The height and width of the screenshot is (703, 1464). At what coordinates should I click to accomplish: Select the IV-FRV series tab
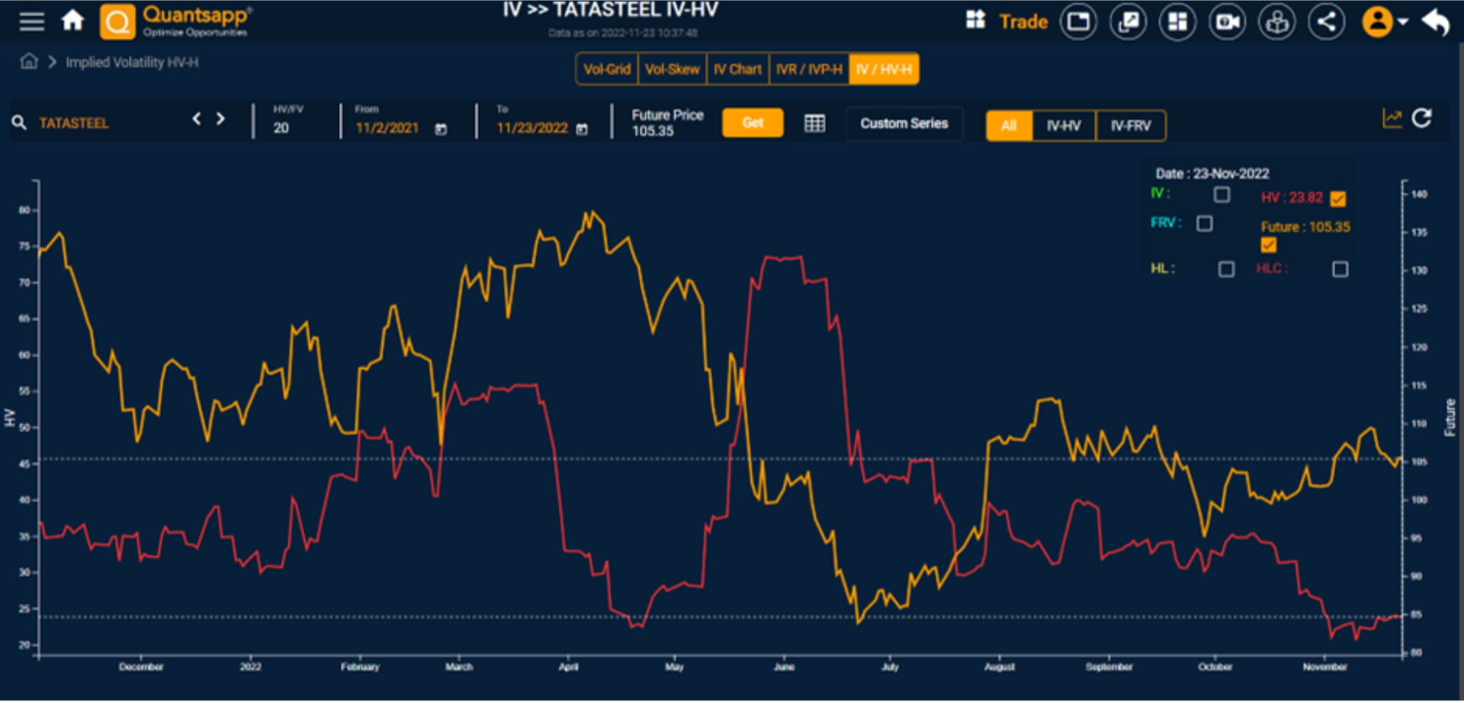point(1130,126)
